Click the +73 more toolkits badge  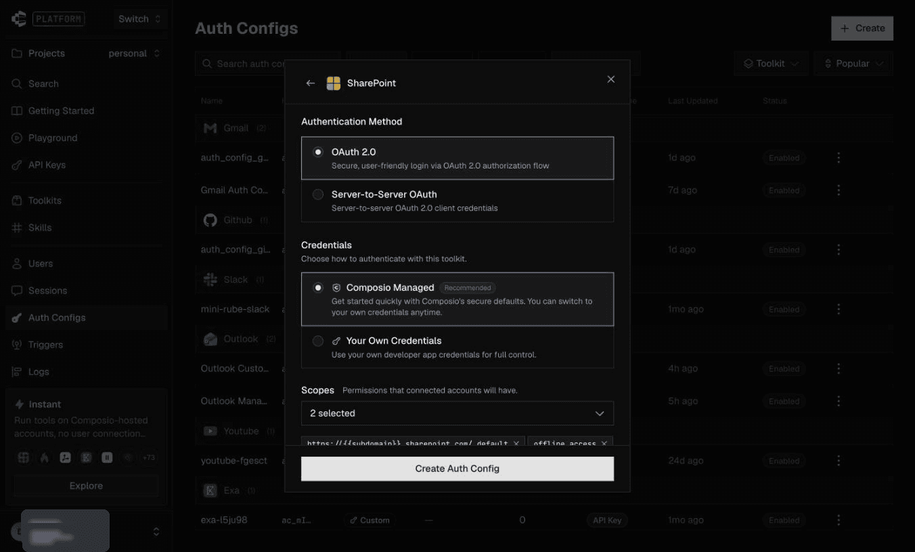pyautogui.click(x=148, y=458)
